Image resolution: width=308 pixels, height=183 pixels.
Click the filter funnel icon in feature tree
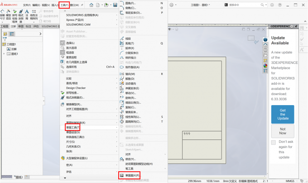coord(5,39)
